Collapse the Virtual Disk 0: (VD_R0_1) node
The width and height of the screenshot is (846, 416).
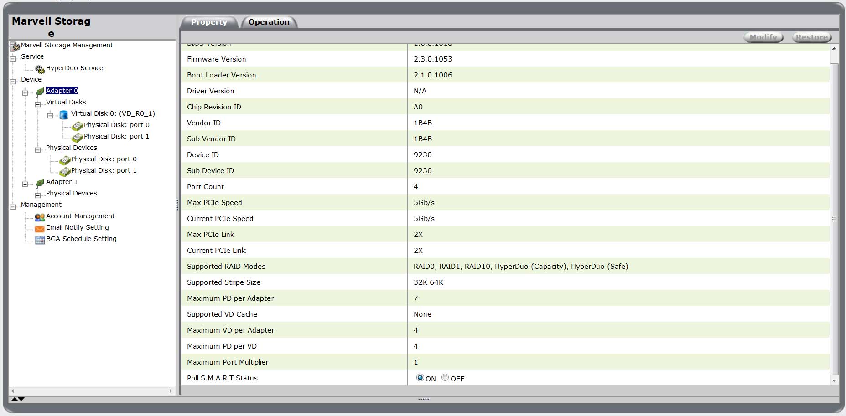[50, 116]
